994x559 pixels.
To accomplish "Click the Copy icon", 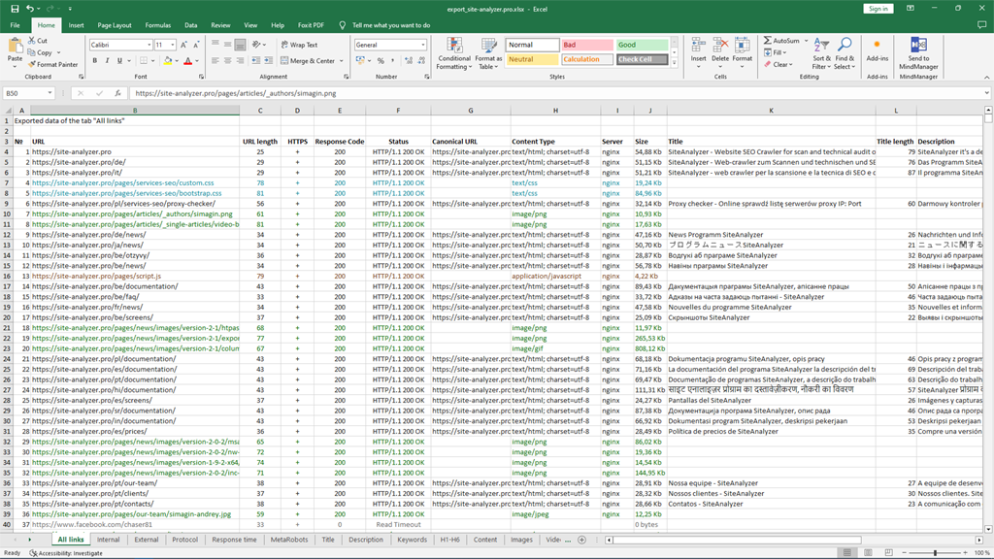I will pyautogui.click(x=32, y=52).
